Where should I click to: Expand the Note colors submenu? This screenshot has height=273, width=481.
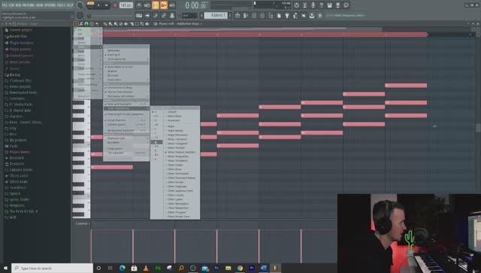(126, 80)
